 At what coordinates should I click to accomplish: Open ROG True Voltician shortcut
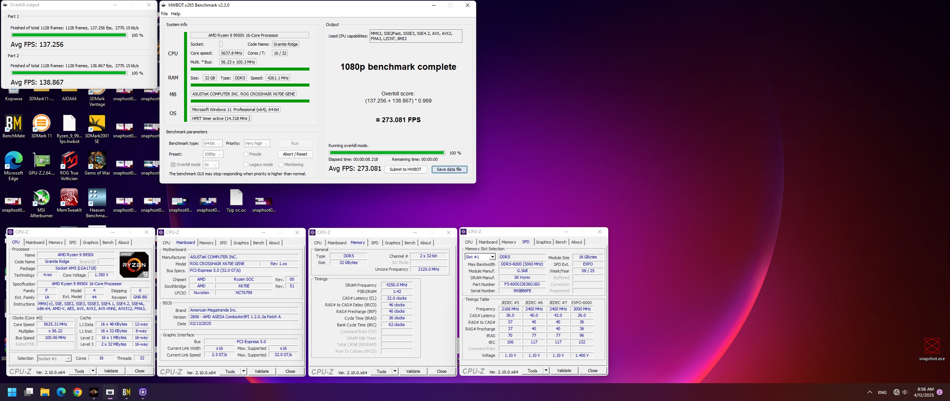[x=69, y=166]
